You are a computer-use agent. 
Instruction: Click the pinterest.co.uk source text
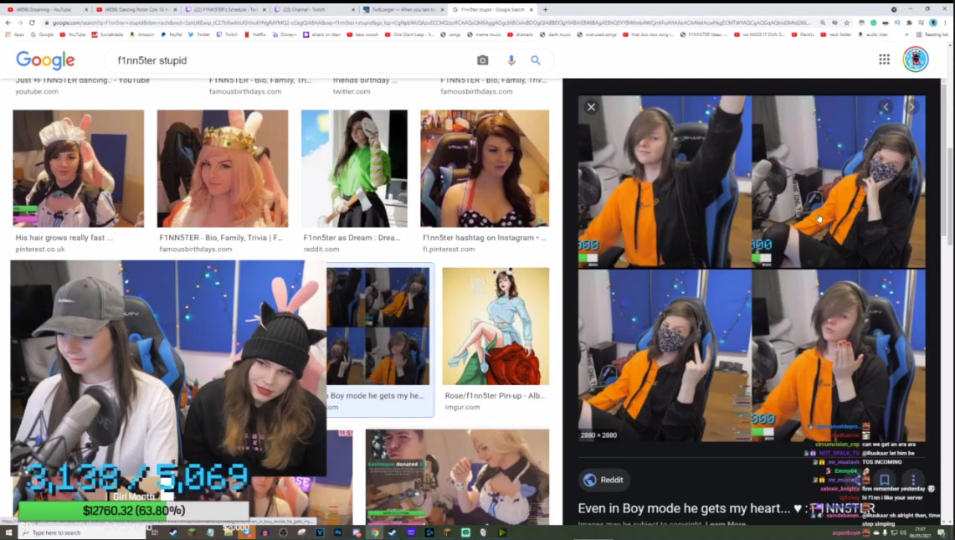(40, 249)
